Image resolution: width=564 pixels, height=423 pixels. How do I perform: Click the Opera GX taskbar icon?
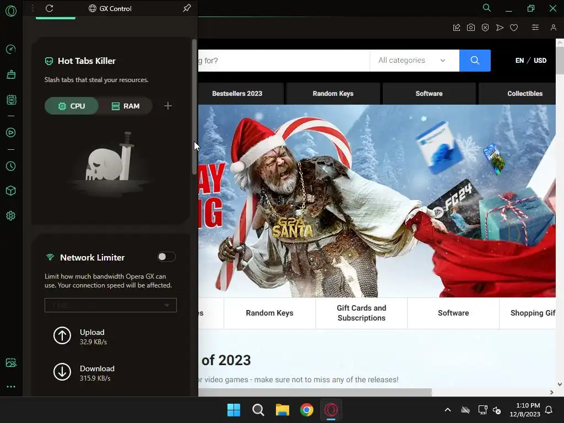tap(331, 410)
